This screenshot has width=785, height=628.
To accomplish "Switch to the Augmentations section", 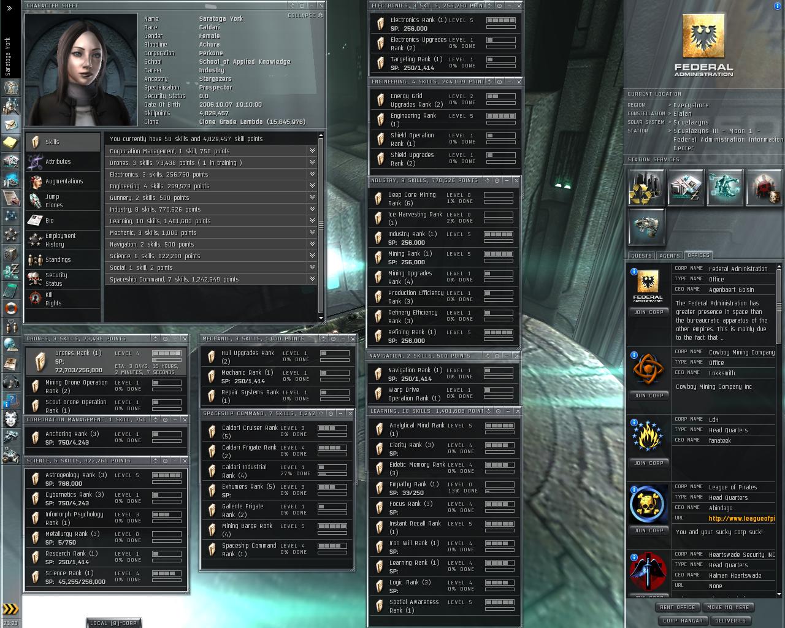I will coord(63,181).
